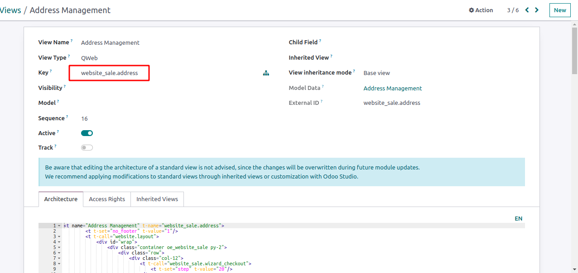This screenshot has height=273, width=578.
Task: Go to the previous record arrow
Action: click(527, 10)
